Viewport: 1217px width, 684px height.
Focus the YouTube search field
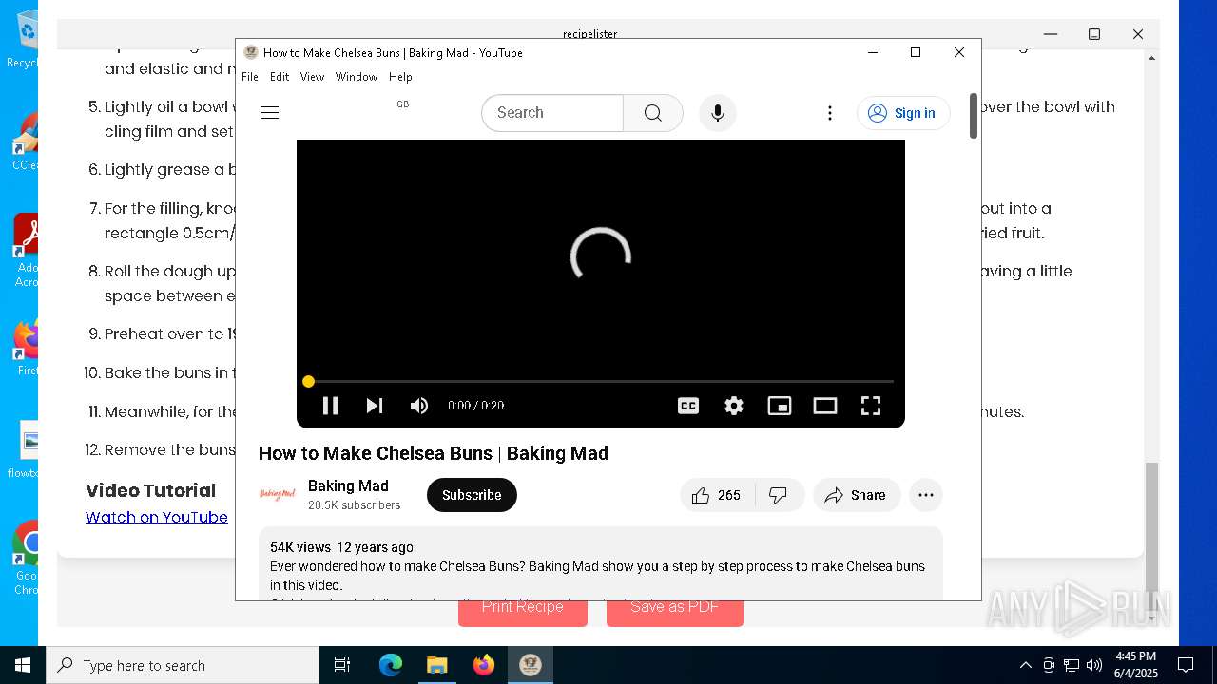tap(552, 113)
